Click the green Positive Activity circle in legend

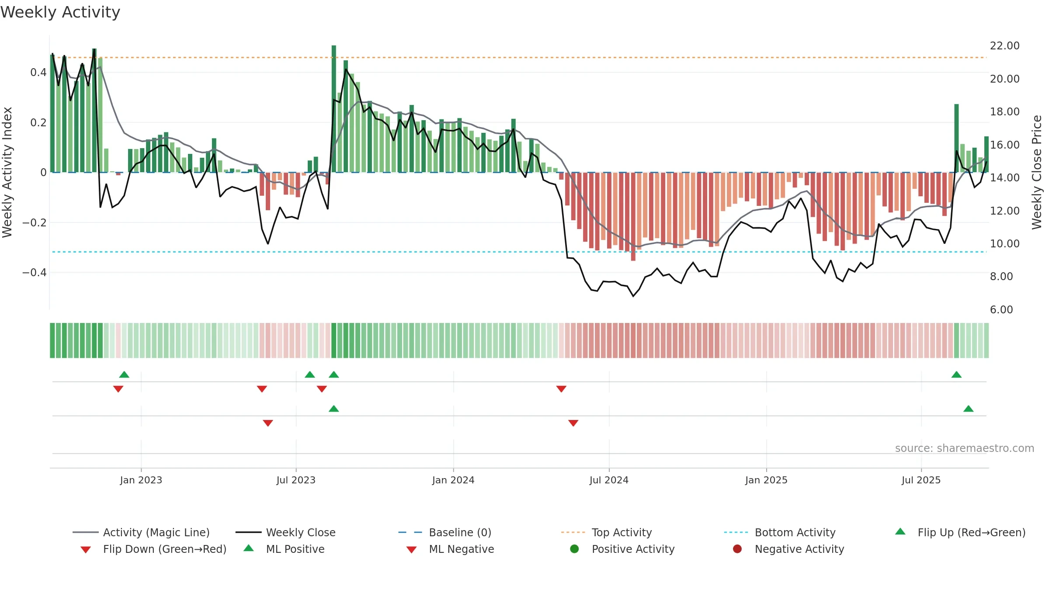575,549
